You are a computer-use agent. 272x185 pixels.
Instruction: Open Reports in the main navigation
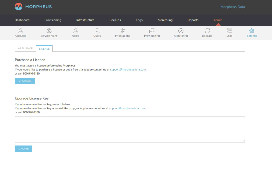click(193, 20)
